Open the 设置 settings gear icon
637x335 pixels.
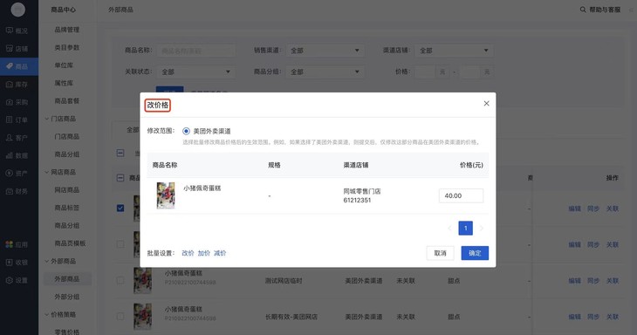tap(10, 280)
